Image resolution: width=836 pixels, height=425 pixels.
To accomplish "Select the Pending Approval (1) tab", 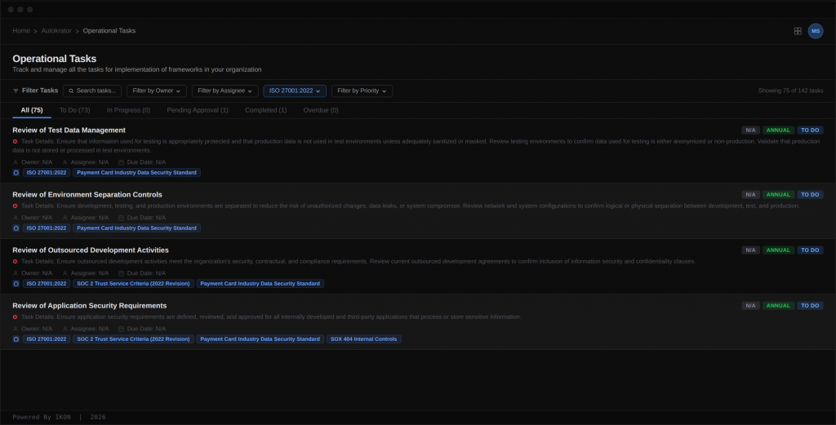I will (x=198, y=110).
